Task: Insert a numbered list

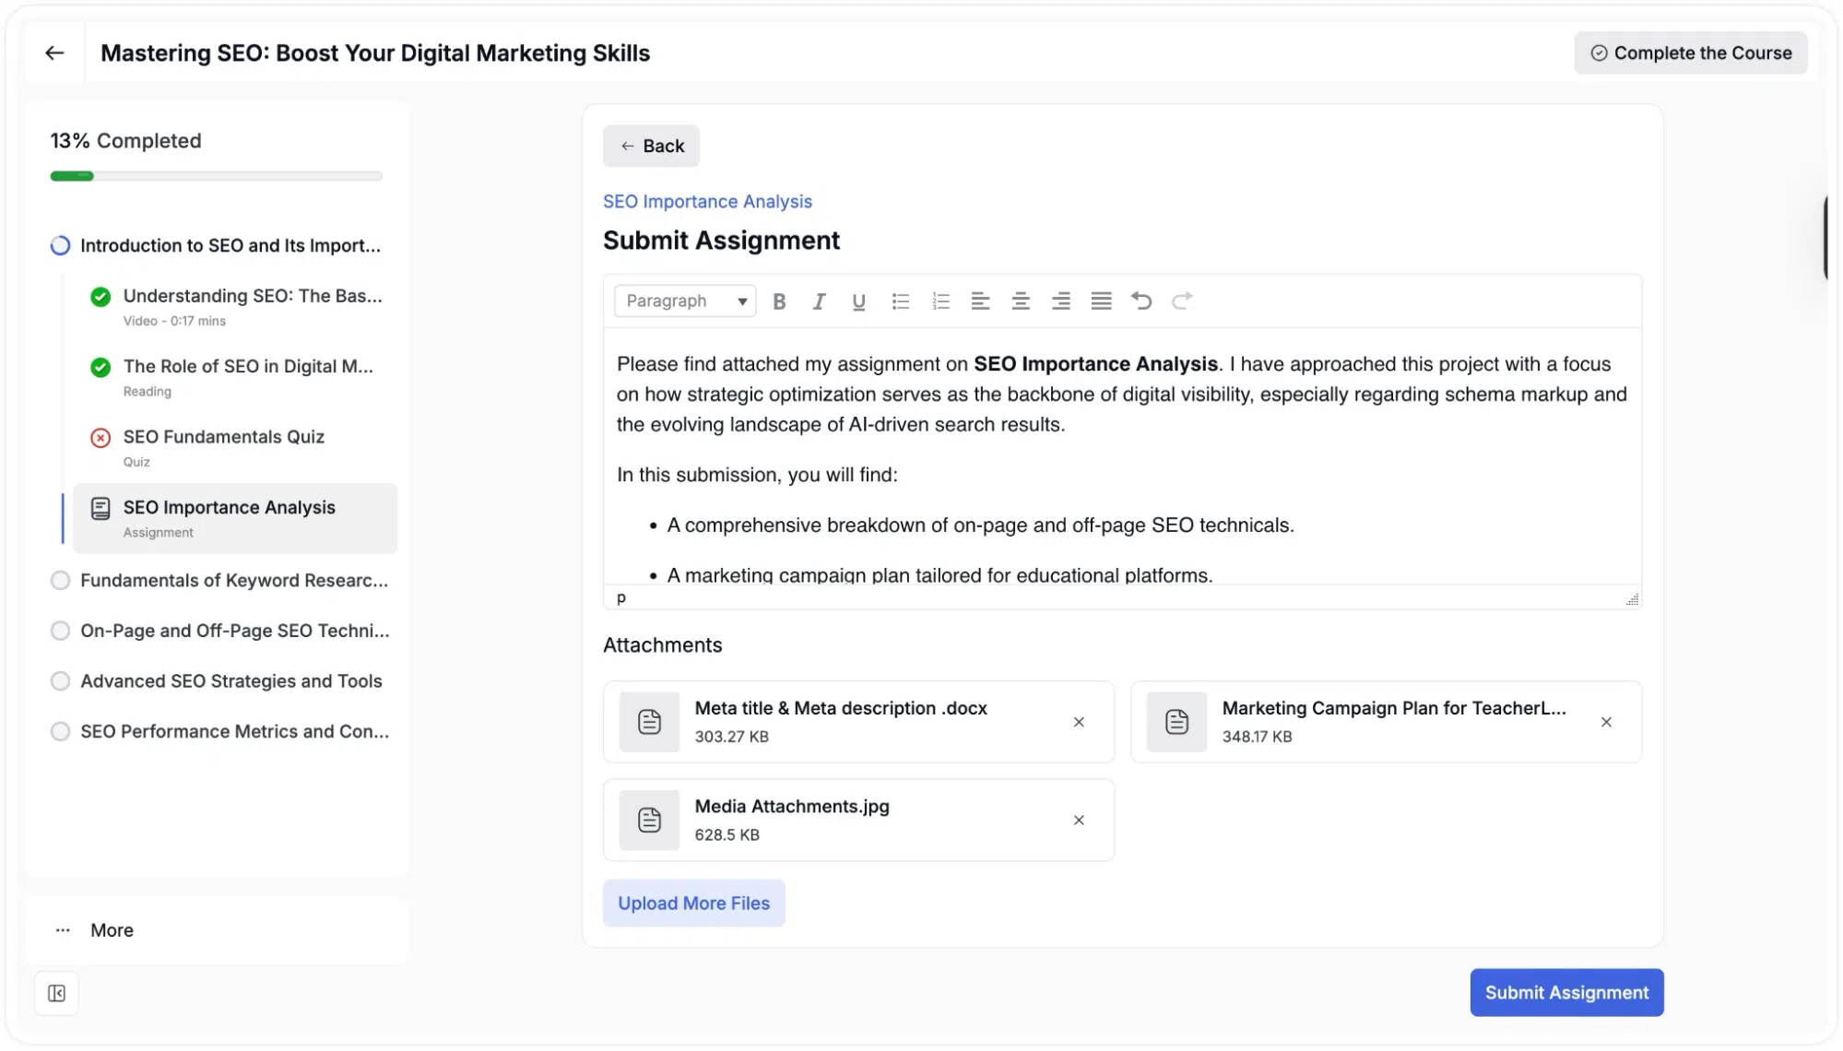Action: (940, 301)
